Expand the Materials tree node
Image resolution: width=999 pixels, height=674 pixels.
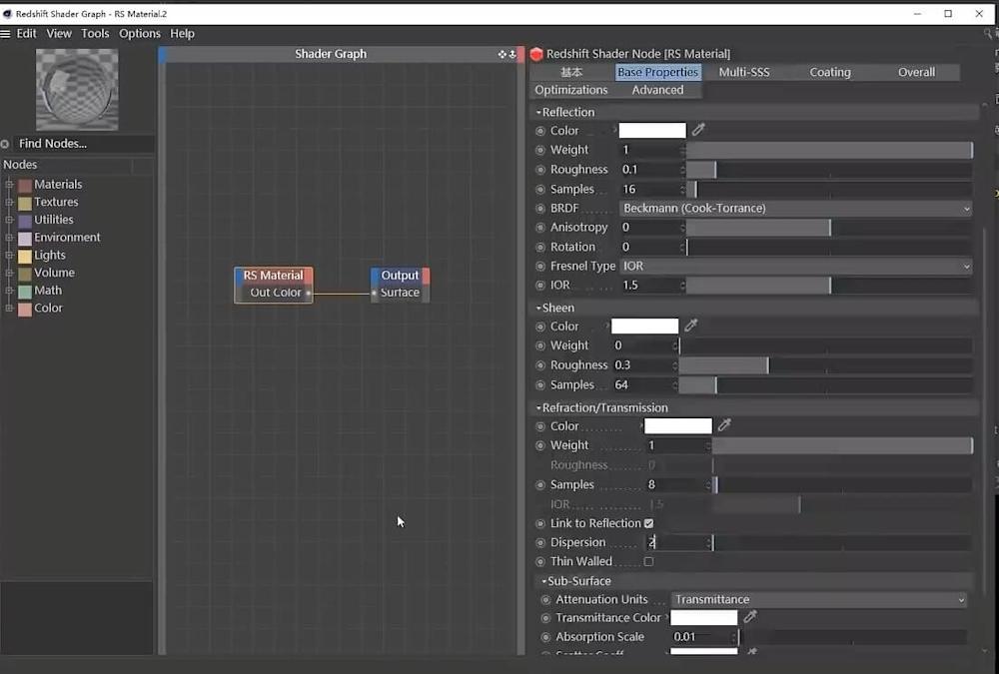(10, 184)
